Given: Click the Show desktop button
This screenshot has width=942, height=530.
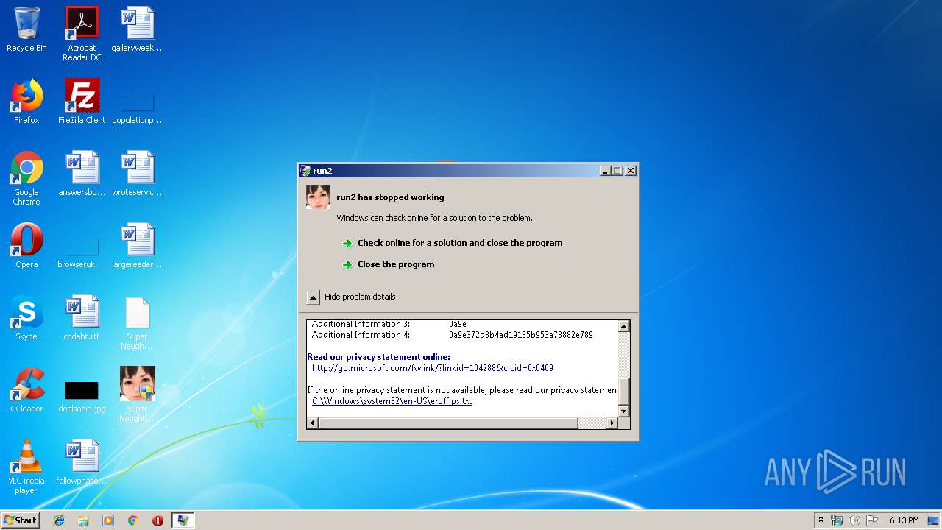Looking at the screenshot, I should point(935,520).
